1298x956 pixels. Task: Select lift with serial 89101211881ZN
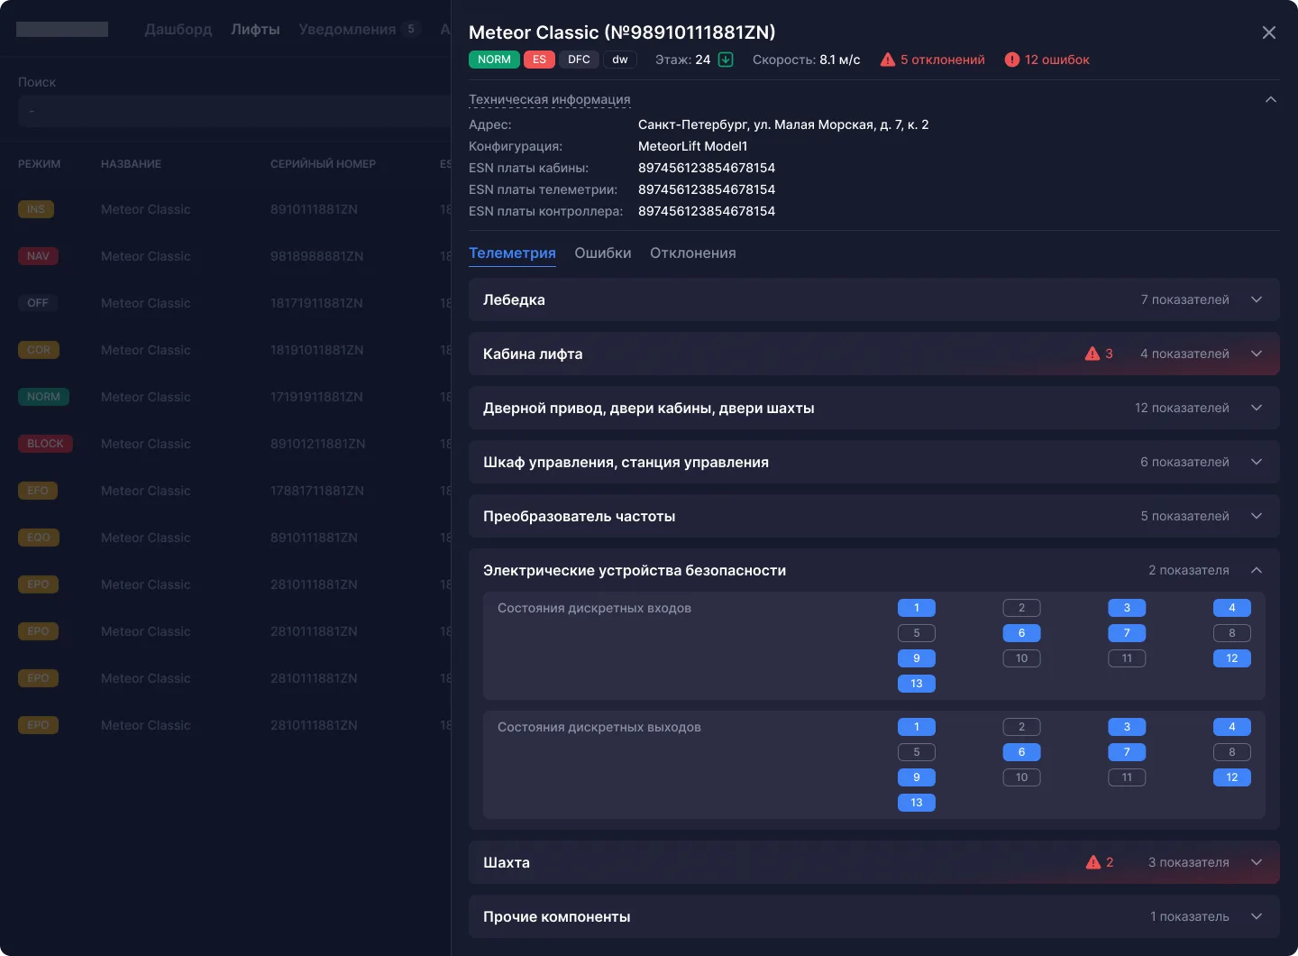point(318,444)
